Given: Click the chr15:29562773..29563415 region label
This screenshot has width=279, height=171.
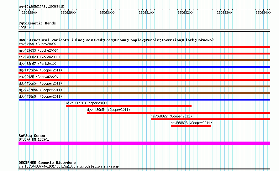Looking at the screenshot, I should point(41,7).
